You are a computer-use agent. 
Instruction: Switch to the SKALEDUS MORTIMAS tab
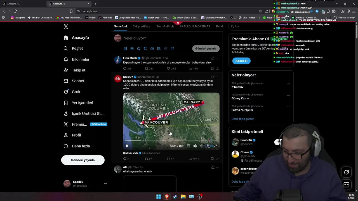tap(195, 26)
